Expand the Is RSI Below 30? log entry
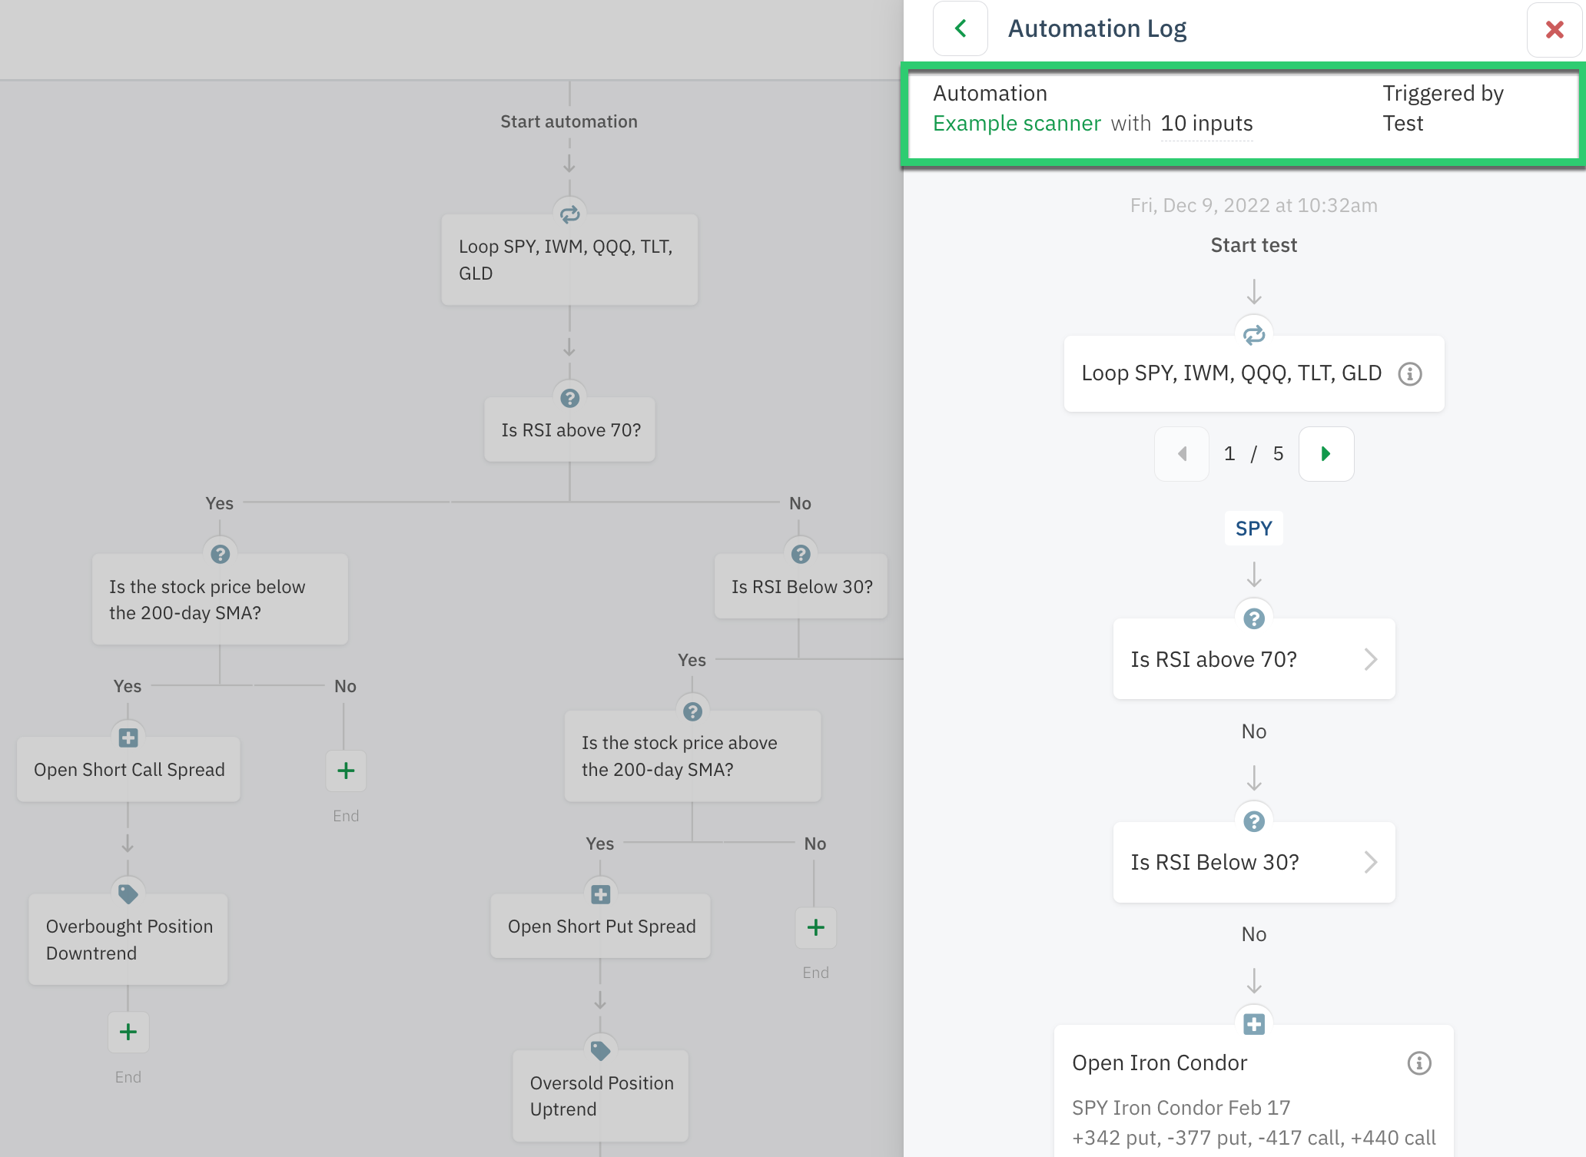1586x1157 pixels. point(1253,862)
